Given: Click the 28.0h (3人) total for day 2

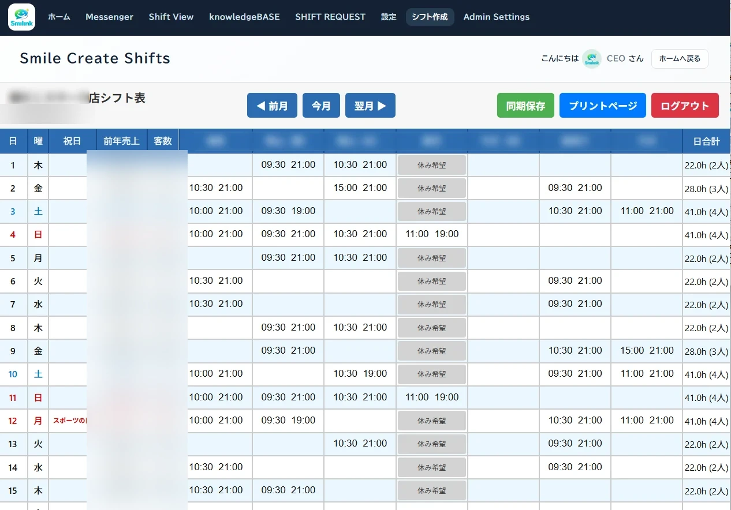Looking at the screenshot, I should click(706, 189).
